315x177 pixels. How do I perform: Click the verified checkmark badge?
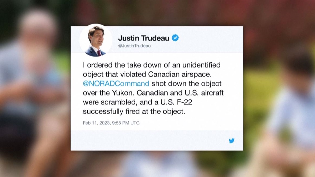pos(175,38)
